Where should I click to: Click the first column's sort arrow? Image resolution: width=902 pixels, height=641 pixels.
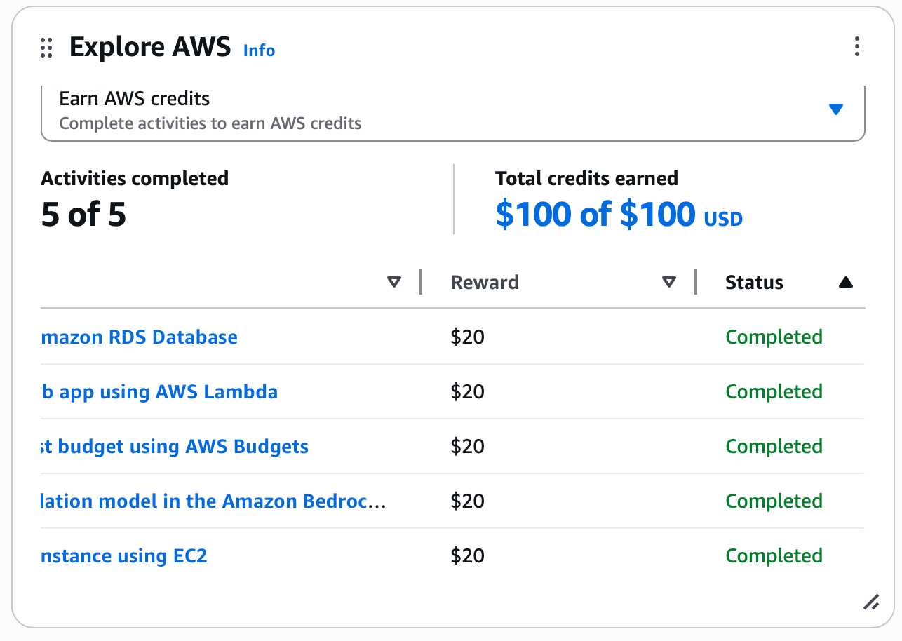point(394,283)
